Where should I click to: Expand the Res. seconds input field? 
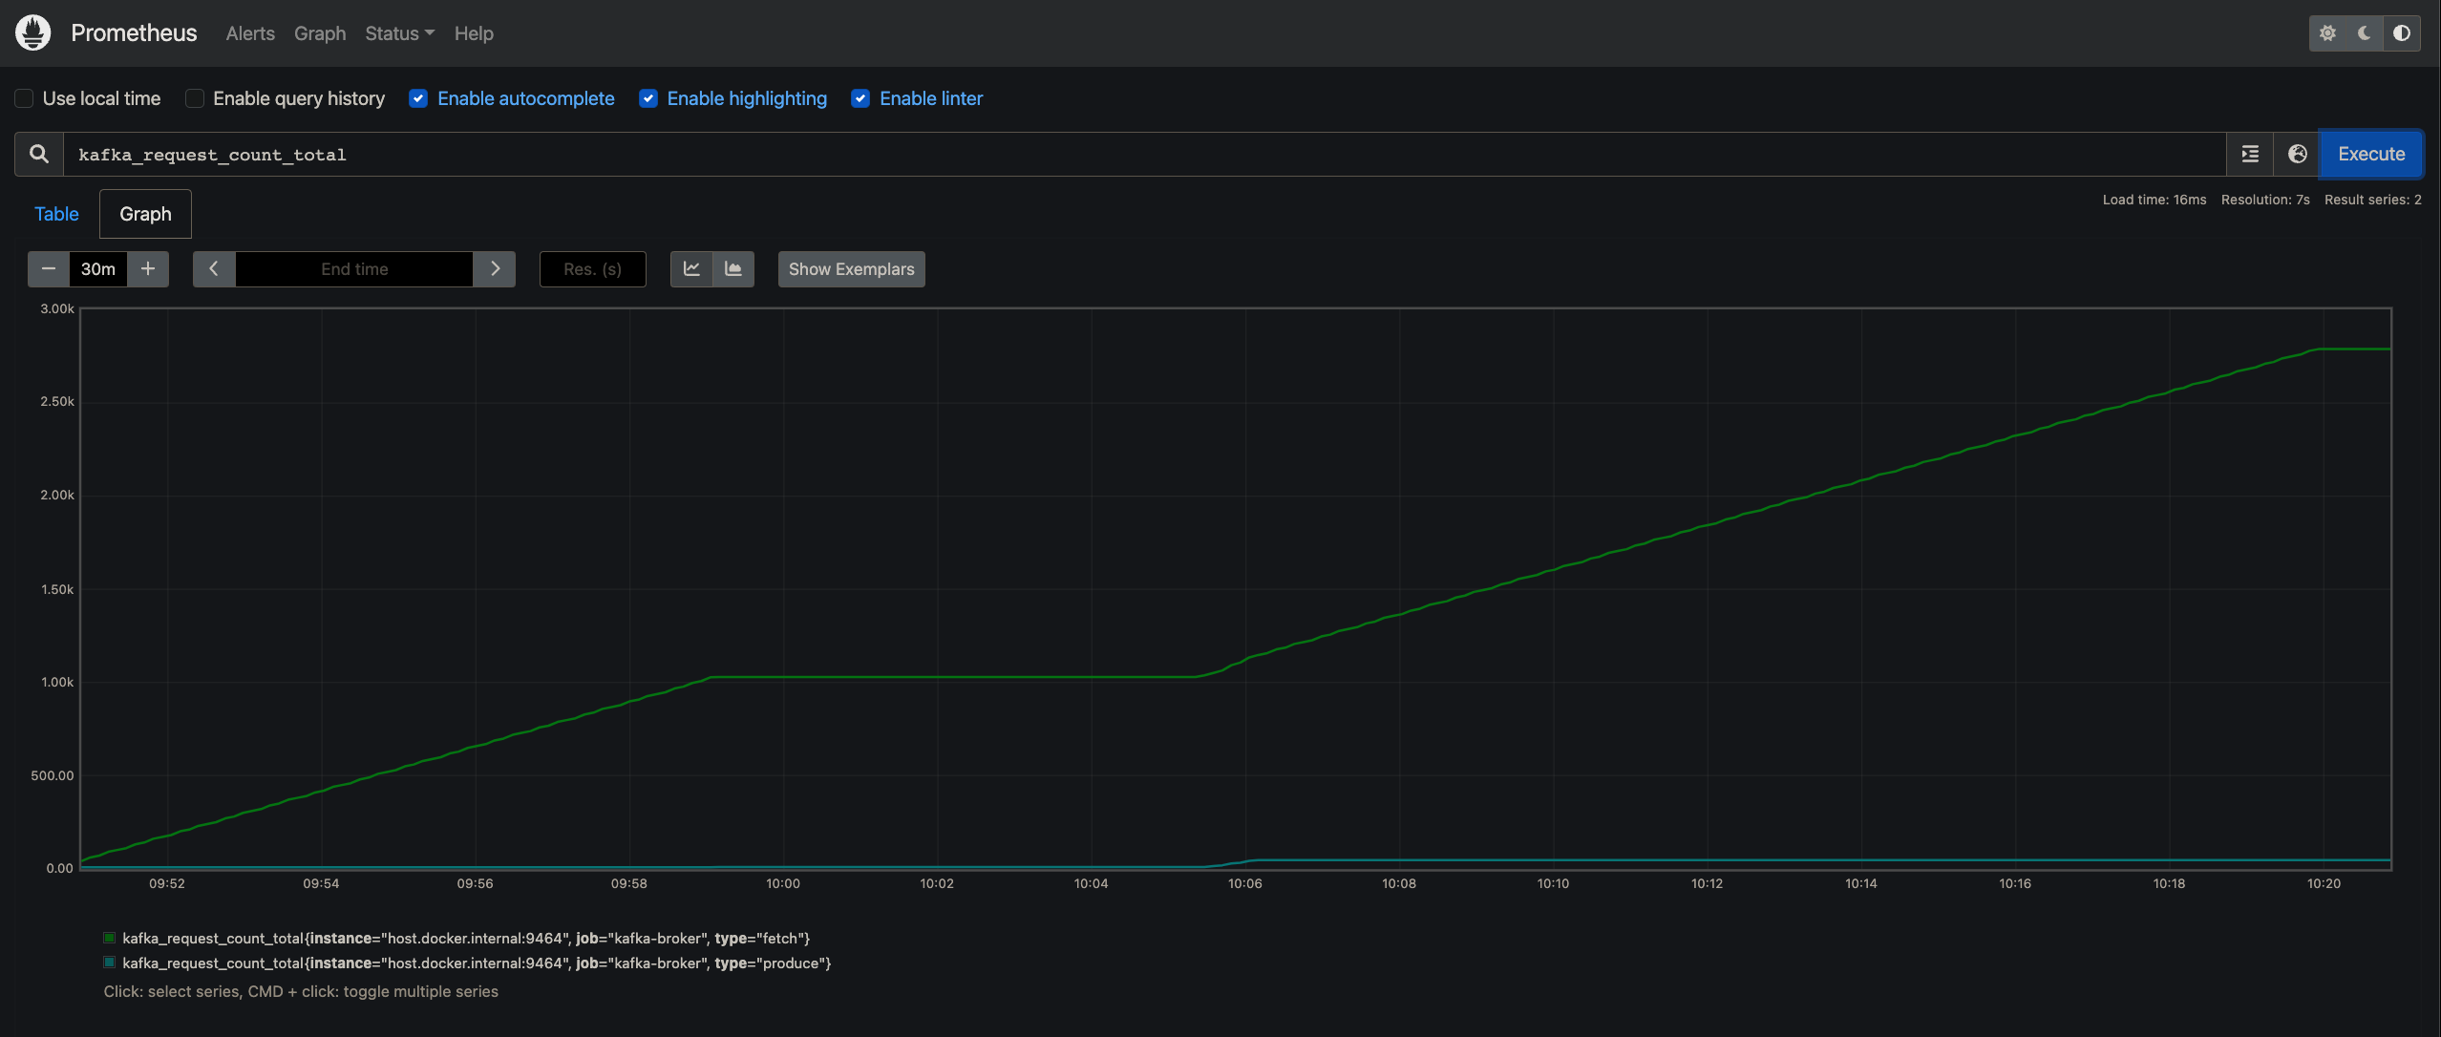click(x=593, y=267)
